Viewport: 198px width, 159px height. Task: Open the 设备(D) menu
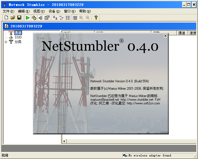54,11
